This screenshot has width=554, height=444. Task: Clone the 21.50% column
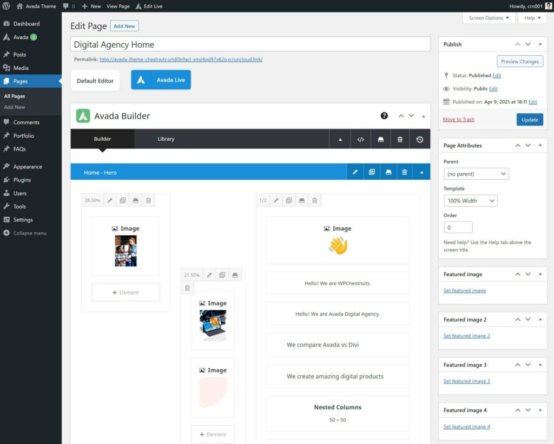(x=222, y=275)
